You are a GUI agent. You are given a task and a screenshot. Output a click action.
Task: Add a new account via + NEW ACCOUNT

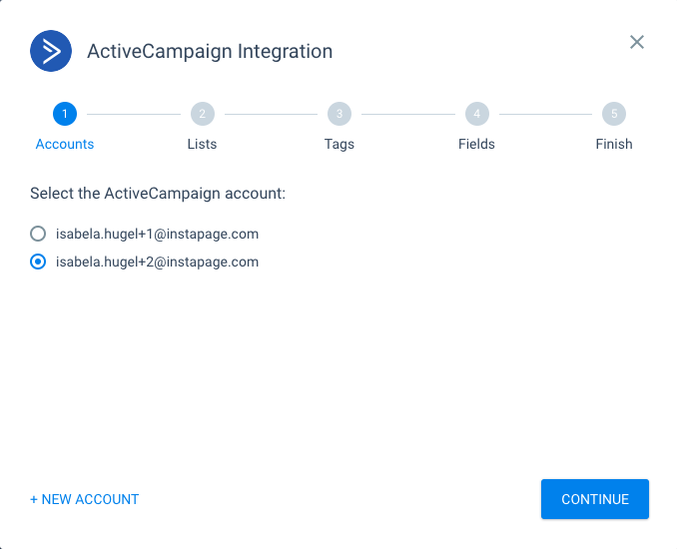click(84, 499)
